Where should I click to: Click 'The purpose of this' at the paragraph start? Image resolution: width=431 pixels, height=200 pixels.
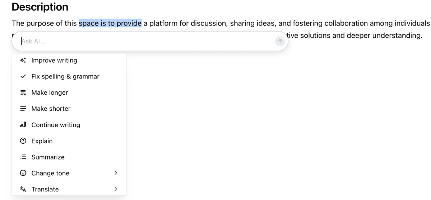tap(44, 23)
